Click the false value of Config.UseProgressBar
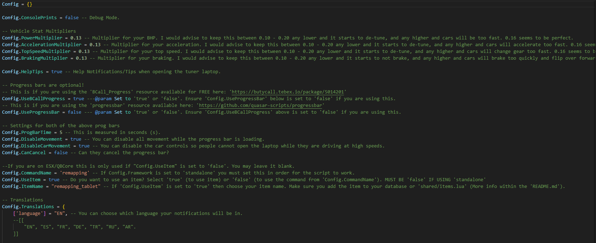This screenshot has width=596, height=243. (x=75, y=112)
